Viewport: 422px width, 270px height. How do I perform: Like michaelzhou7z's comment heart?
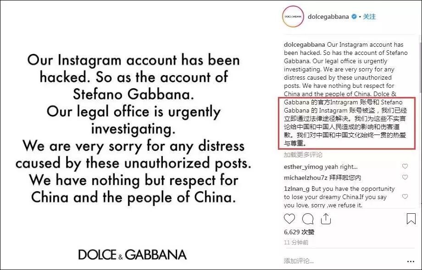point(405,177)
